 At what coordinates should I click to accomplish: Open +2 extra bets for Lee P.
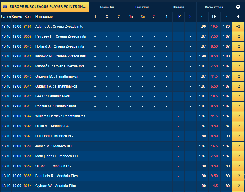[x=238, y=96]
